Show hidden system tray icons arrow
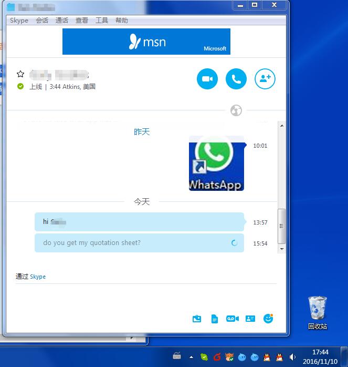 point(191,357)
